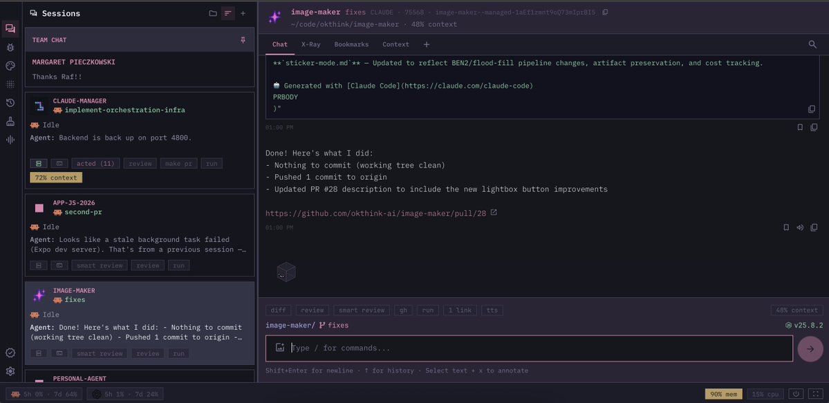Click the tts button above the input
The width and height of the screenshot is (829, 403).
point(492,310)
